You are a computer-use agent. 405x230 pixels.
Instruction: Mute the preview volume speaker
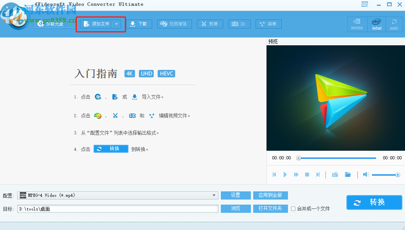[x=366, y=175]
